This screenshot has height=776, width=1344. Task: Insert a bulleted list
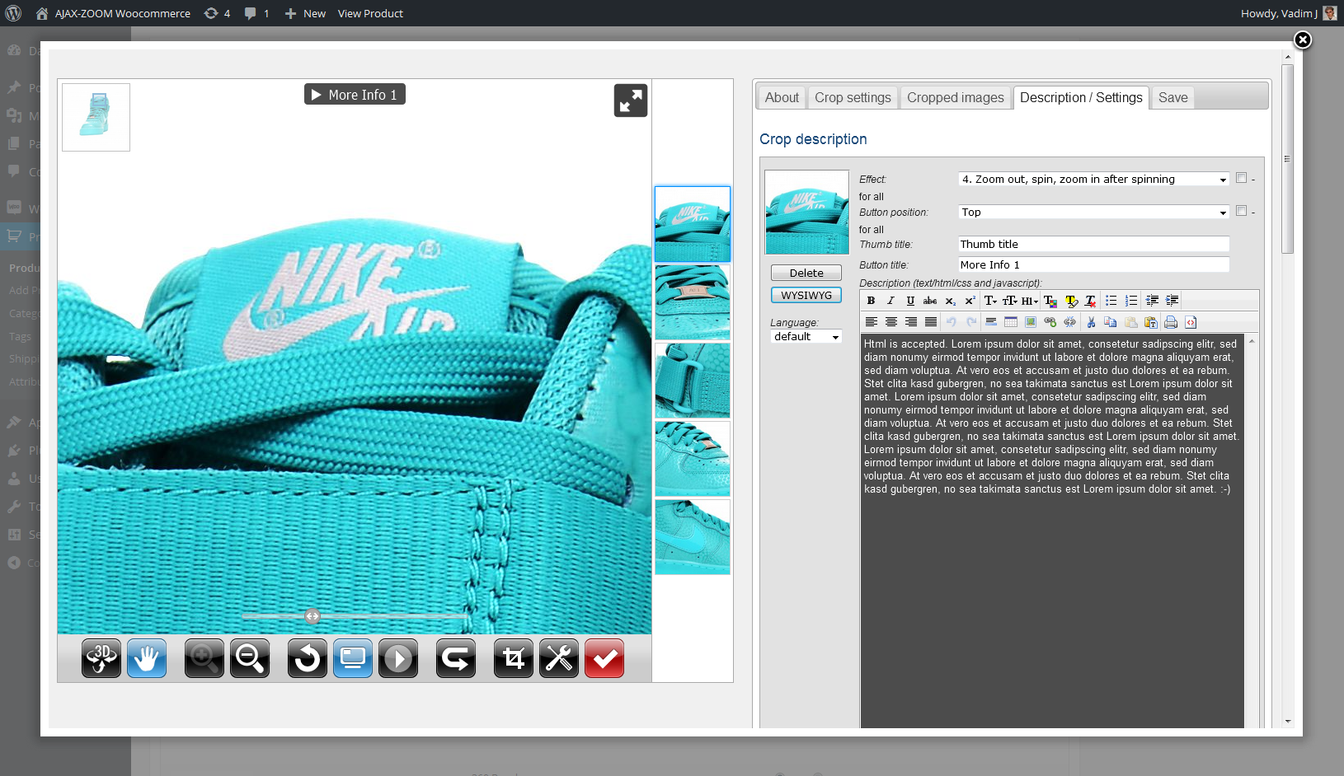pos(1111,301)
